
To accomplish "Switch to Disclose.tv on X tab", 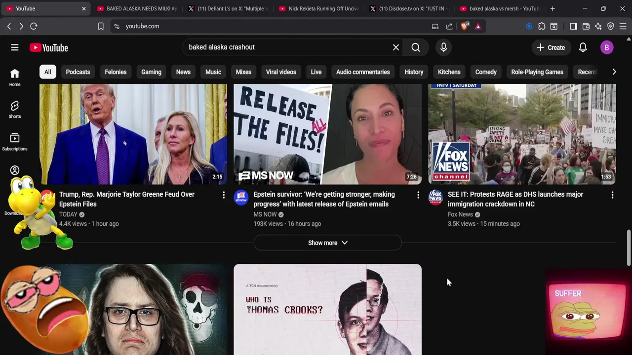I will coord(409,8).
